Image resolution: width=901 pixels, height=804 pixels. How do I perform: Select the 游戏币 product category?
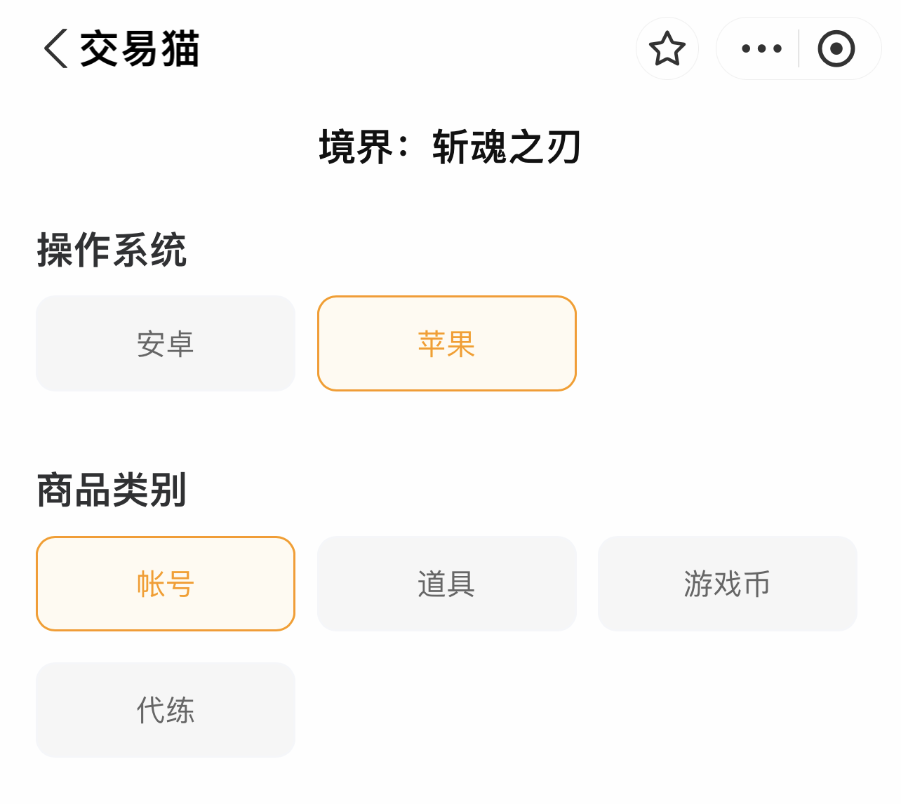tap(728, 584)
